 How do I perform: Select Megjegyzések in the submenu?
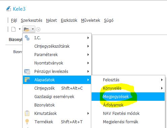click(x=128, y=96)
